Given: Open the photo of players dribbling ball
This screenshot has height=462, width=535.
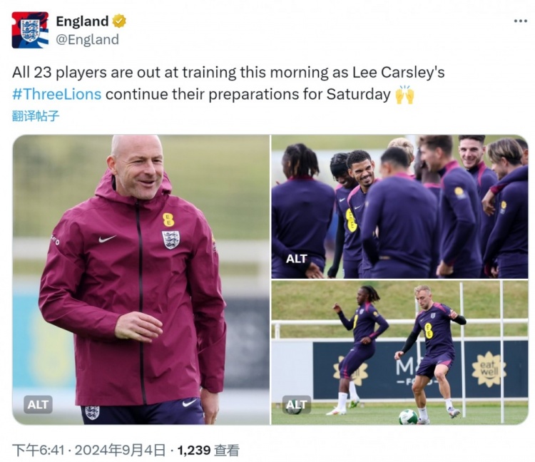Looking at the screenshot, I should point(399,352).
